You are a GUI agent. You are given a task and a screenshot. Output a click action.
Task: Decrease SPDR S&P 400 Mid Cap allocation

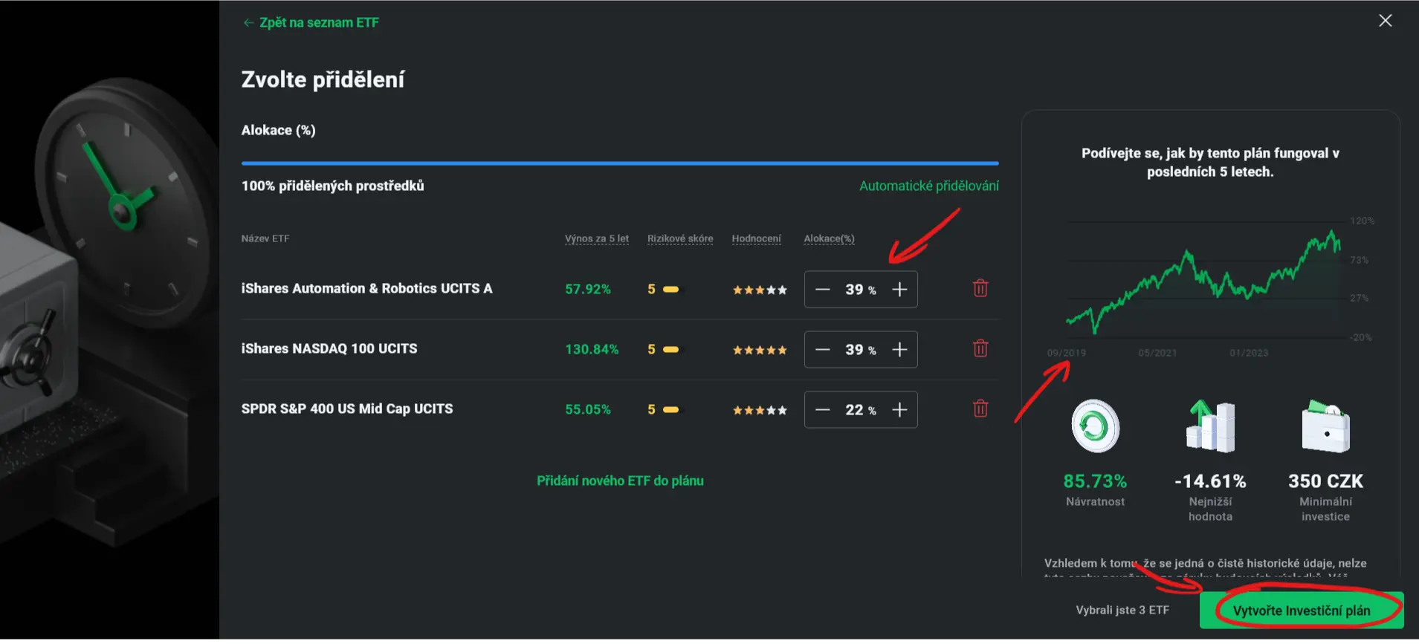tap(822, 409)
